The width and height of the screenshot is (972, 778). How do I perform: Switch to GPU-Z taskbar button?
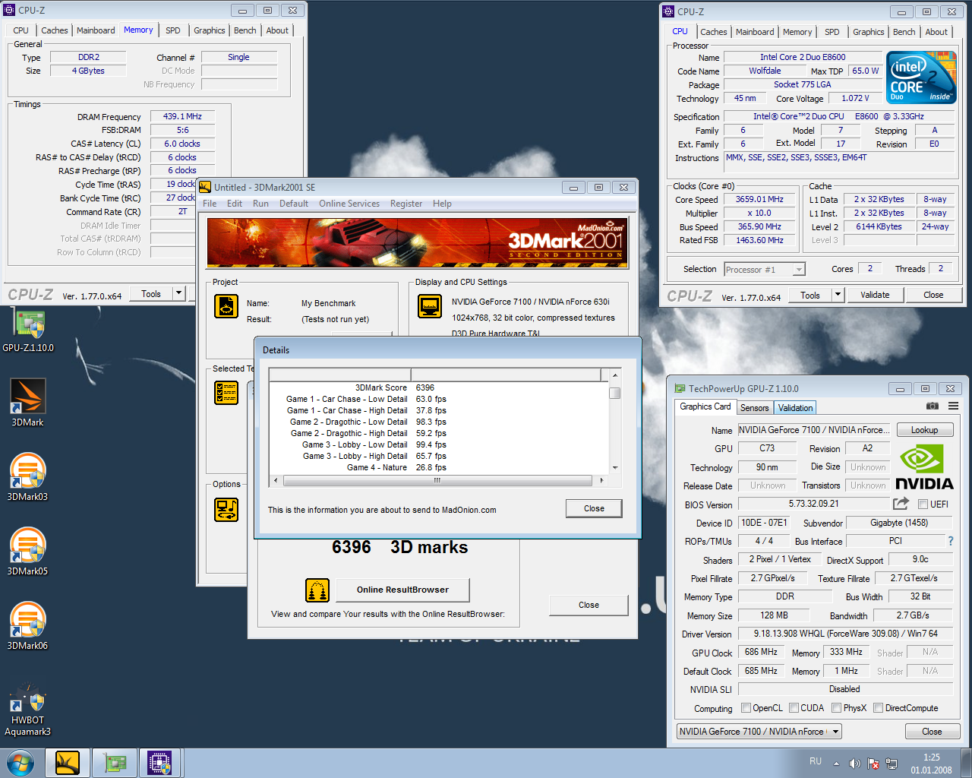pyautogui.click(x=114, y=763)
